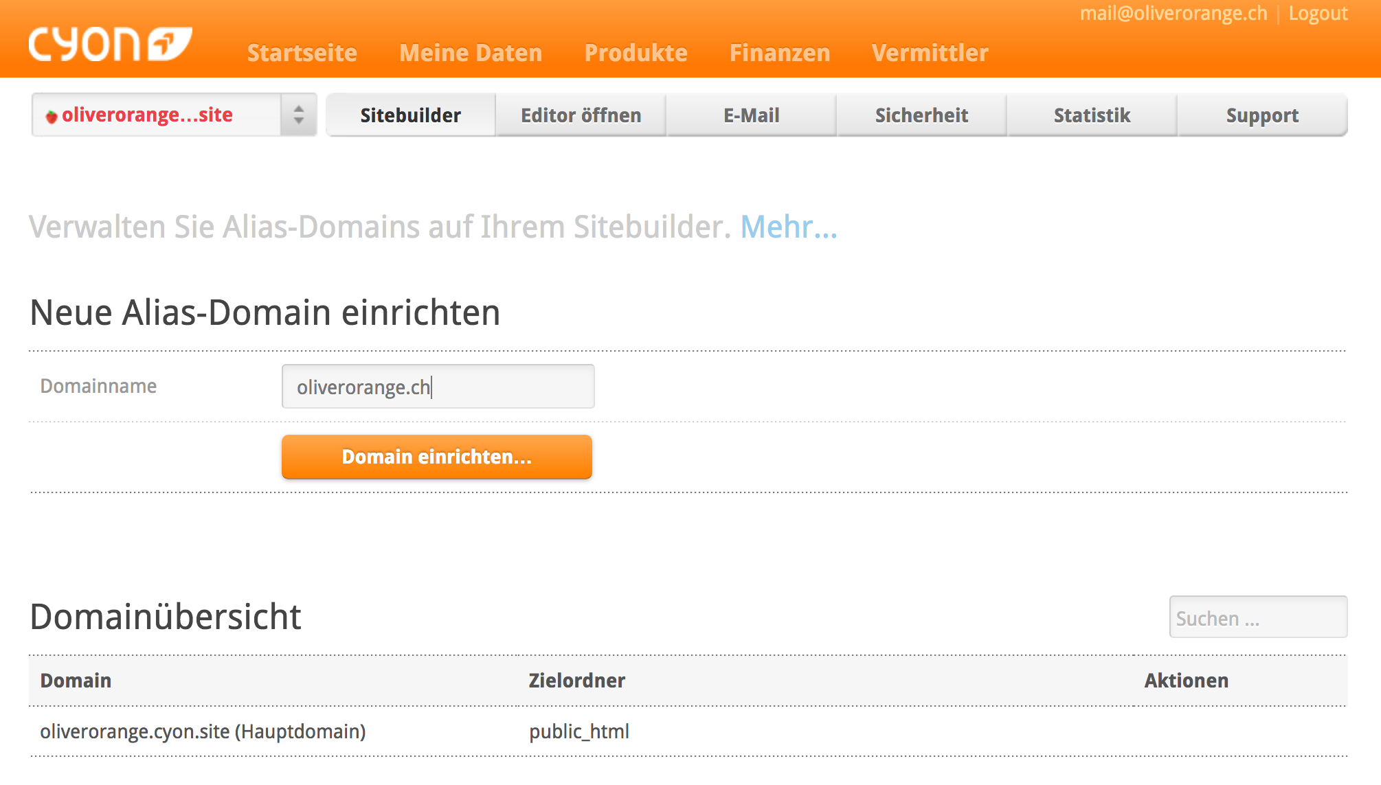The height and width of the screenshot is (785, 1381).
Task: View the Statistik tab
Action: pyautogui.click(x=1092, y=115)
